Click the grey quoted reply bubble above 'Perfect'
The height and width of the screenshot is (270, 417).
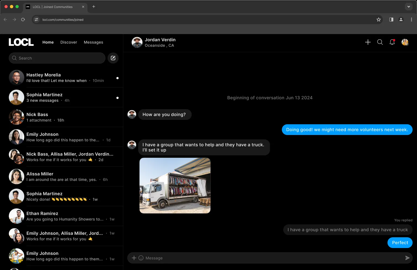click(347, 230)
